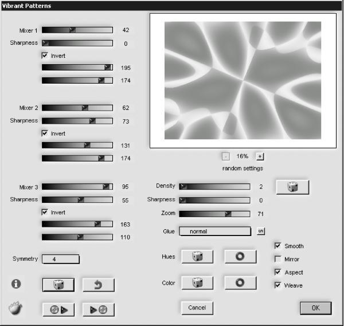Click the dice button beside the undo arrow
Viewport: 344px width, 326px height.
click(x=58, y=285)
